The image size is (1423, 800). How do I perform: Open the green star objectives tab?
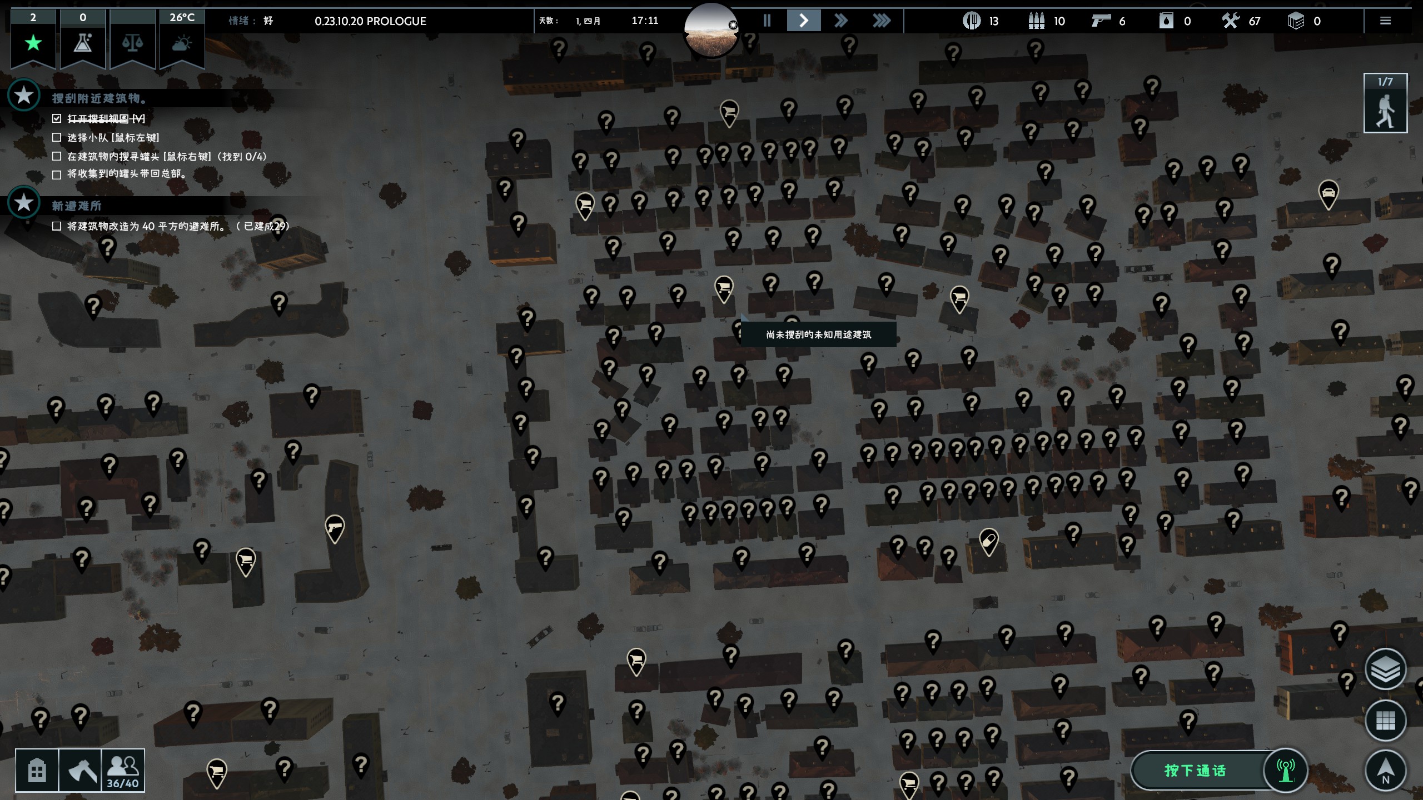tap(33, 43)
